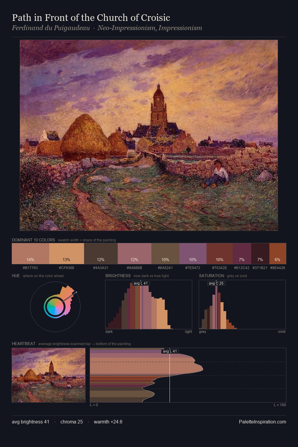This screenshot has width=298, height=447.
Task: Click the 'grey' axis label
Action: click(x=203, y=331)
